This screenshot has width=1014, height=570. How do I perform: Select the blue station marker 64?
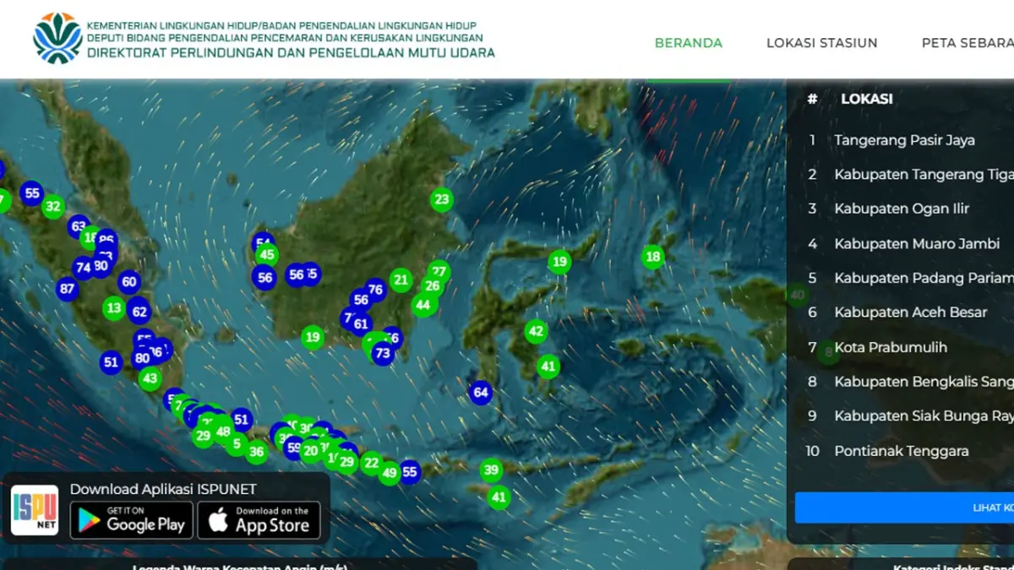click(481, 393)
